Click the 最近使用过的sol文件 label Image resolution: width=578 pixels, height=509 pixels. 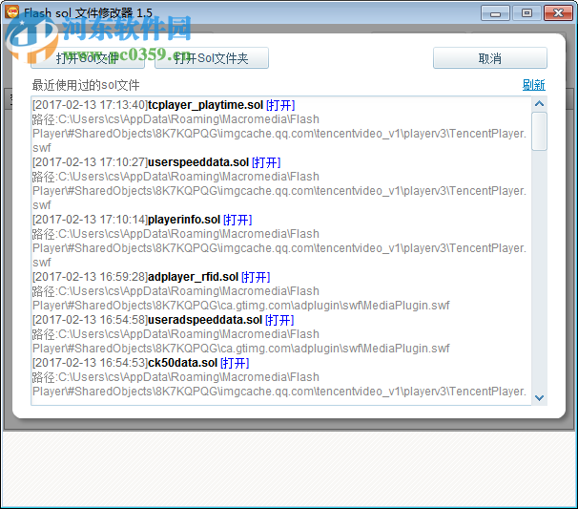click(86, 85)
